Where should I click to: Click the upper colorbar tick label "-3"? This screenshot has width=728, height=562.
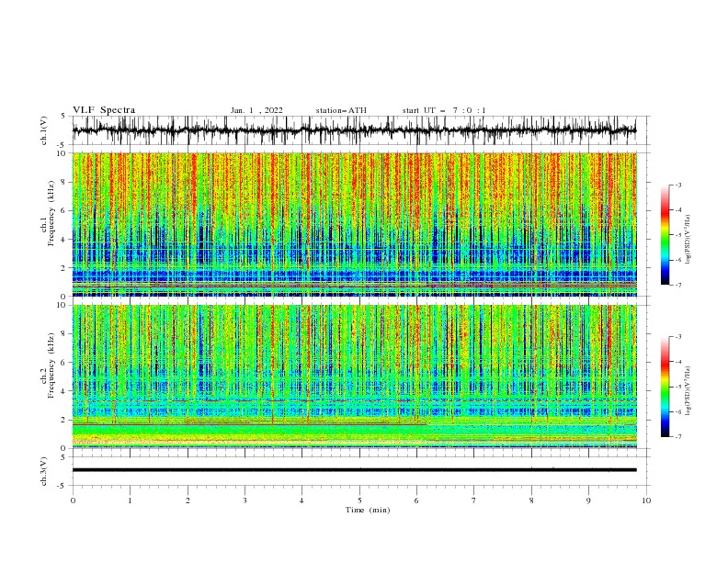(677, 185)
